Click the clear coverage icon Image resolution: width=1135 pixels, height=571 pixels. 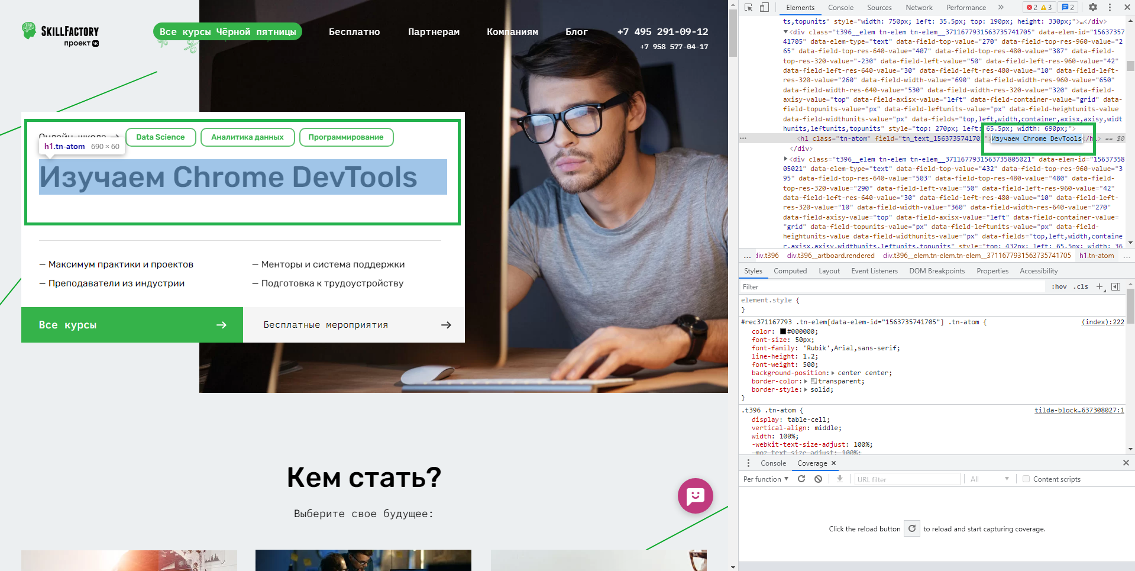tap(818, 479)
